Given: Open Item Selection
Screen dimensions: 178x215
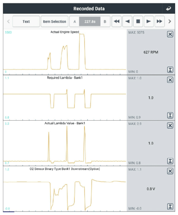Looking at the screenshot, I should click(x=54, y=22).
